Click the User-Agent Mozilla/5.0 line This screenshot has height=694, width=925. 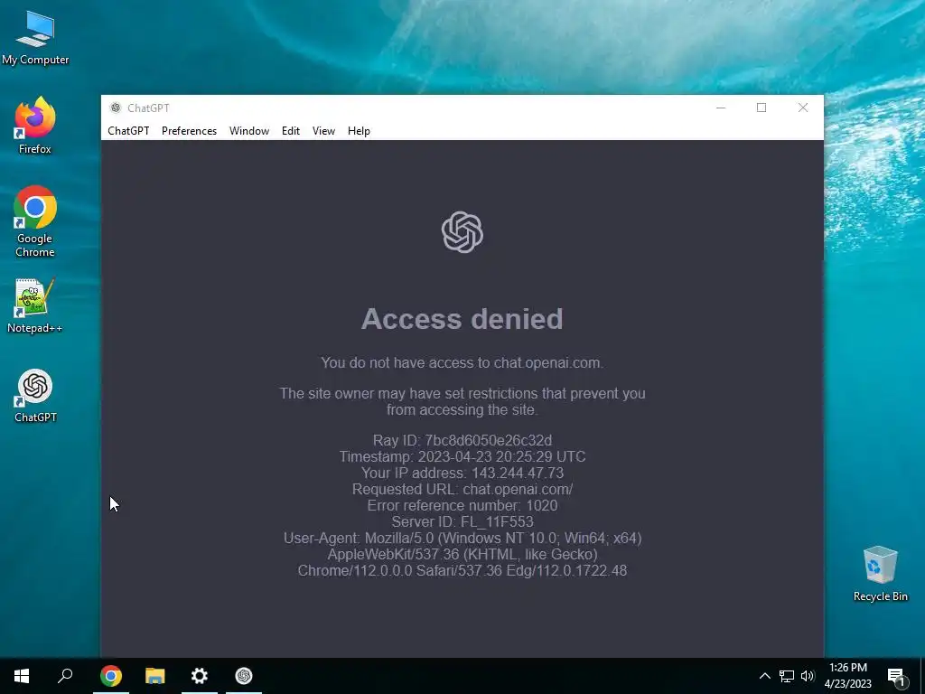(462, 539)
